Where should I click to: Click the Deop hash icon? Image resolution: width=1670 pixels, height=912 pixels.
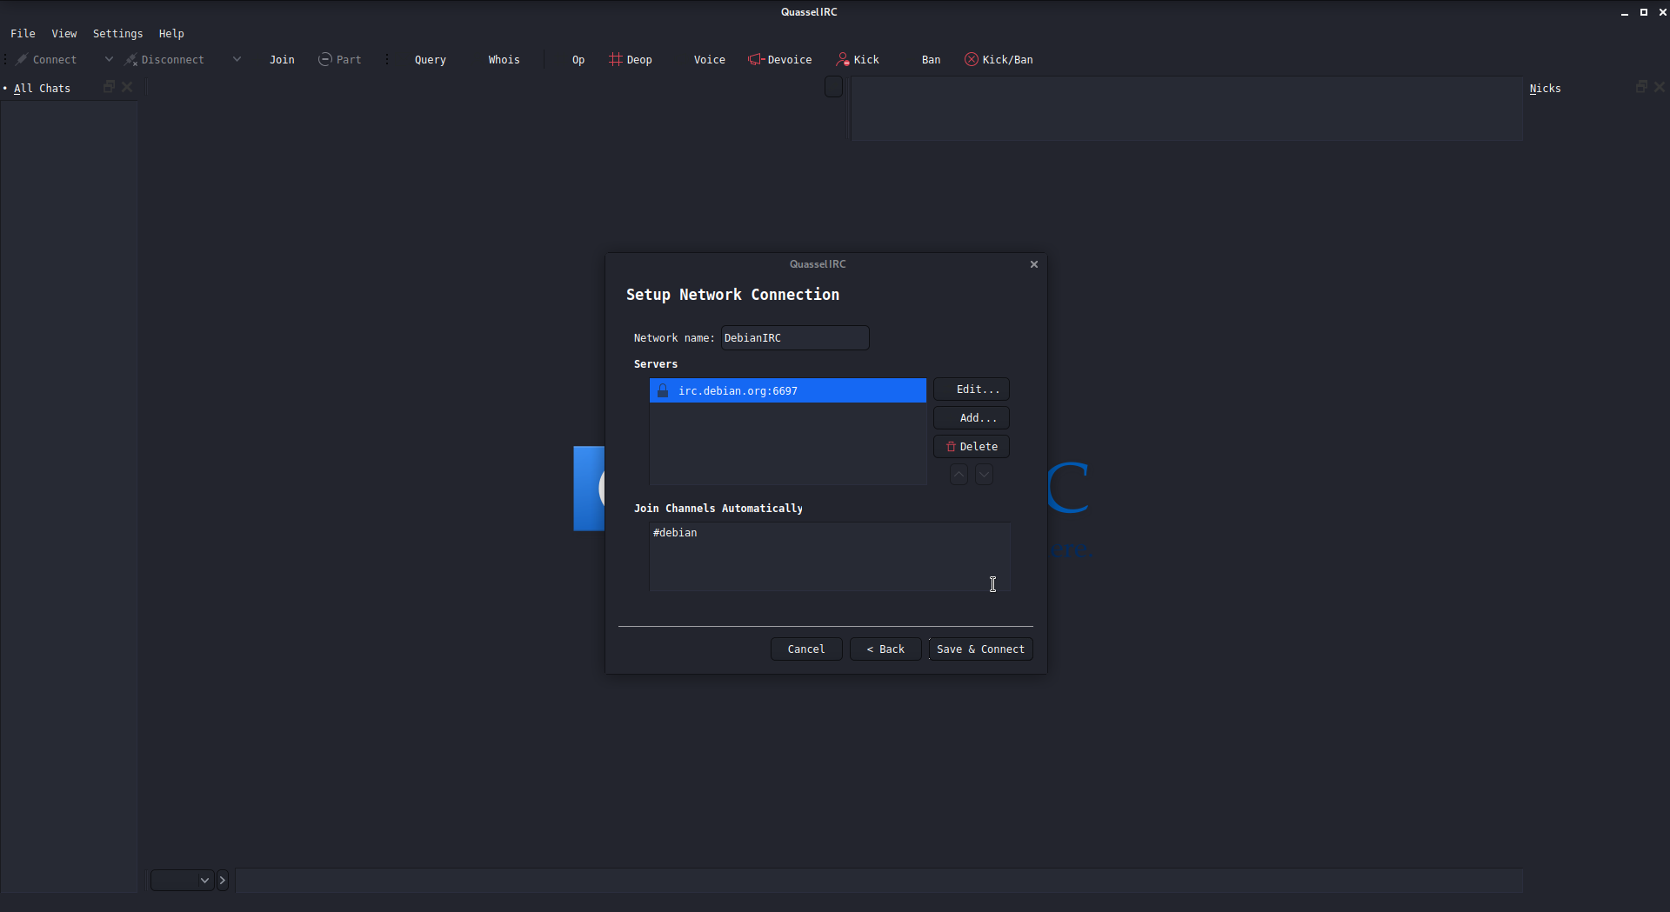click(x=616, y=59)
